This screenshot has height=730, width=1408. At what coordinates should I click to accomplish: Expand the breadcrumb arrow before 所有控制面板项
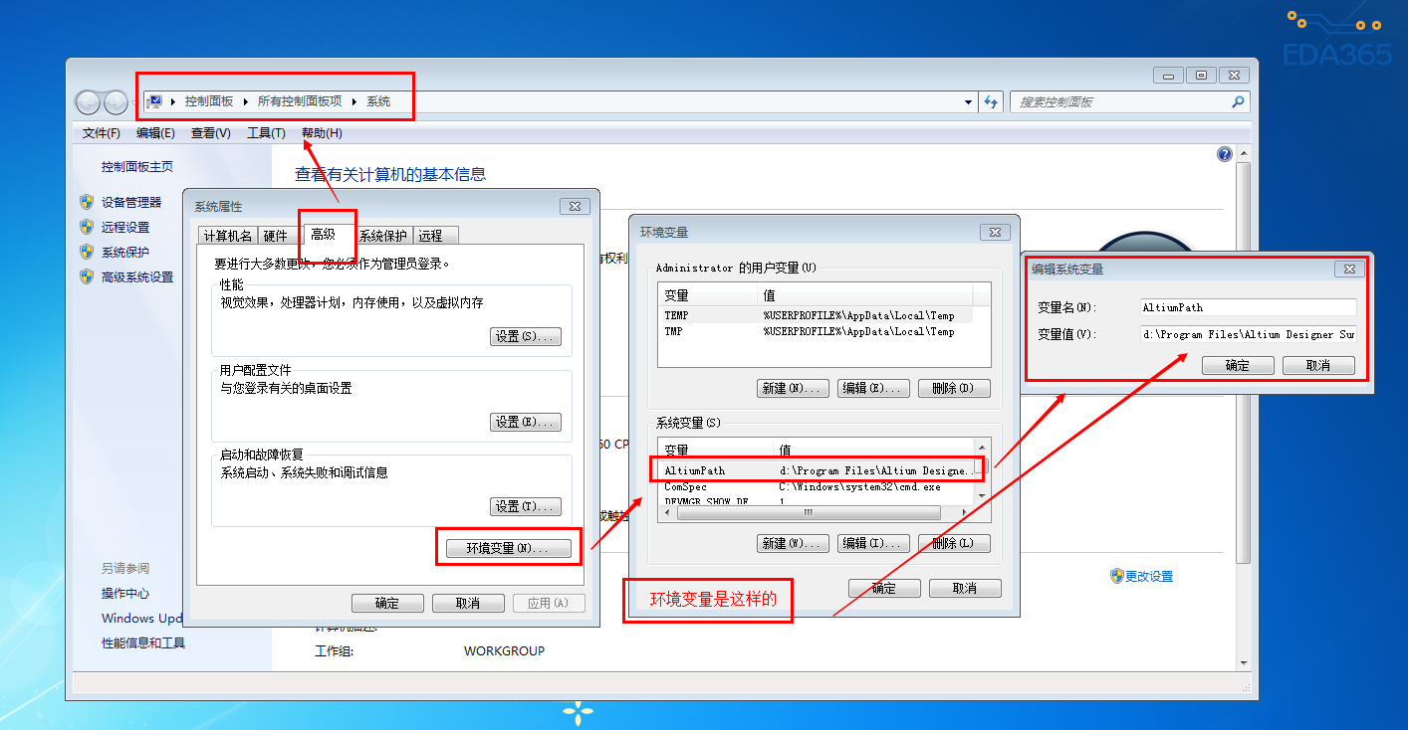246,101
